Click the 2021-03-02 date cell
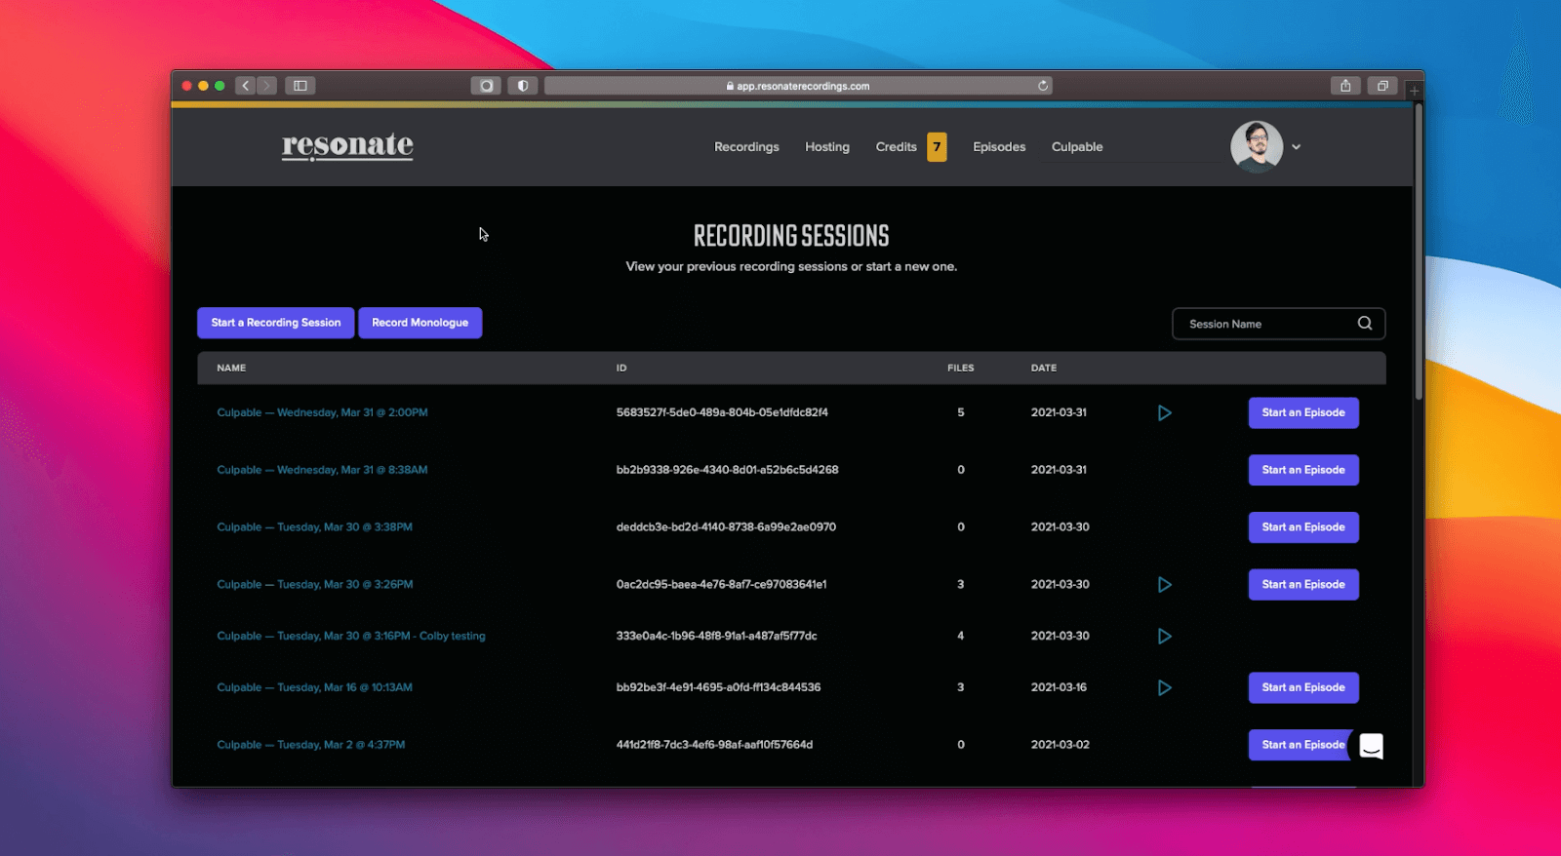1561x856 pixels. coord(1060,745)
